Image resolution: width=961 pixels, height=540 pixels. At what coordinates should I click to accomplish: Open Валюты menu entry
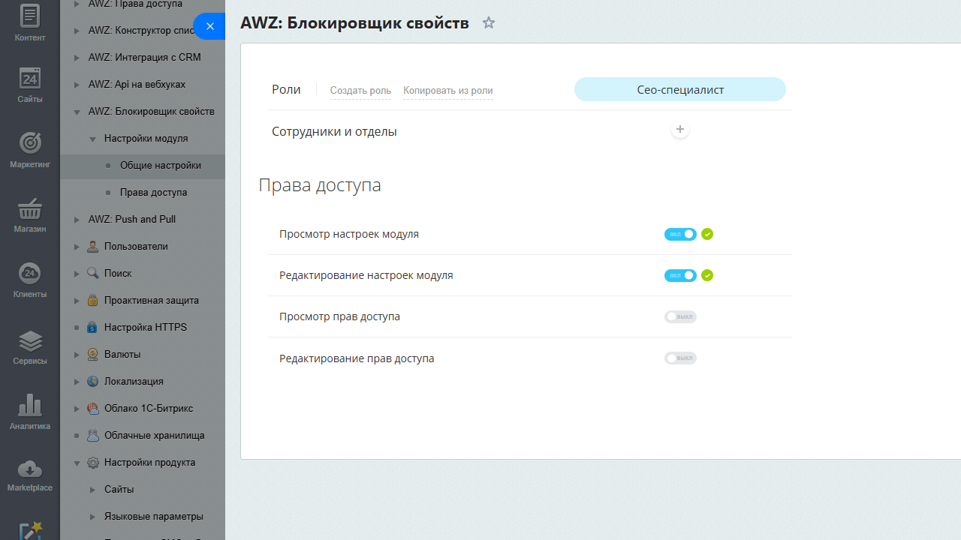(x=122, y=355)
